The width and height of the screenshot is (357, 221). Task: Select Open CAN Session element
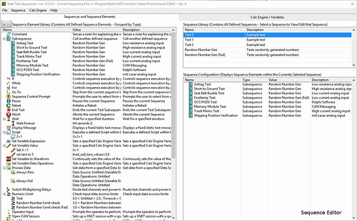pyautogui.click(x=26, y=216)
